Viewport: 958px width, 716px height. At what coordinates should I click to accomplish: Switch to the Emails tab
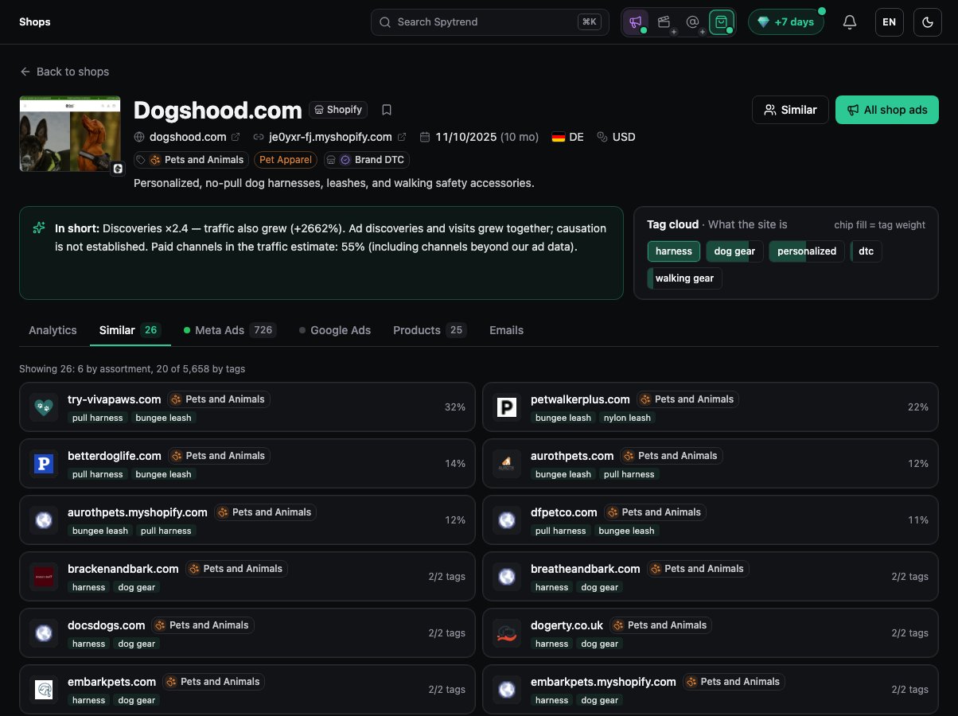[506, 330]
